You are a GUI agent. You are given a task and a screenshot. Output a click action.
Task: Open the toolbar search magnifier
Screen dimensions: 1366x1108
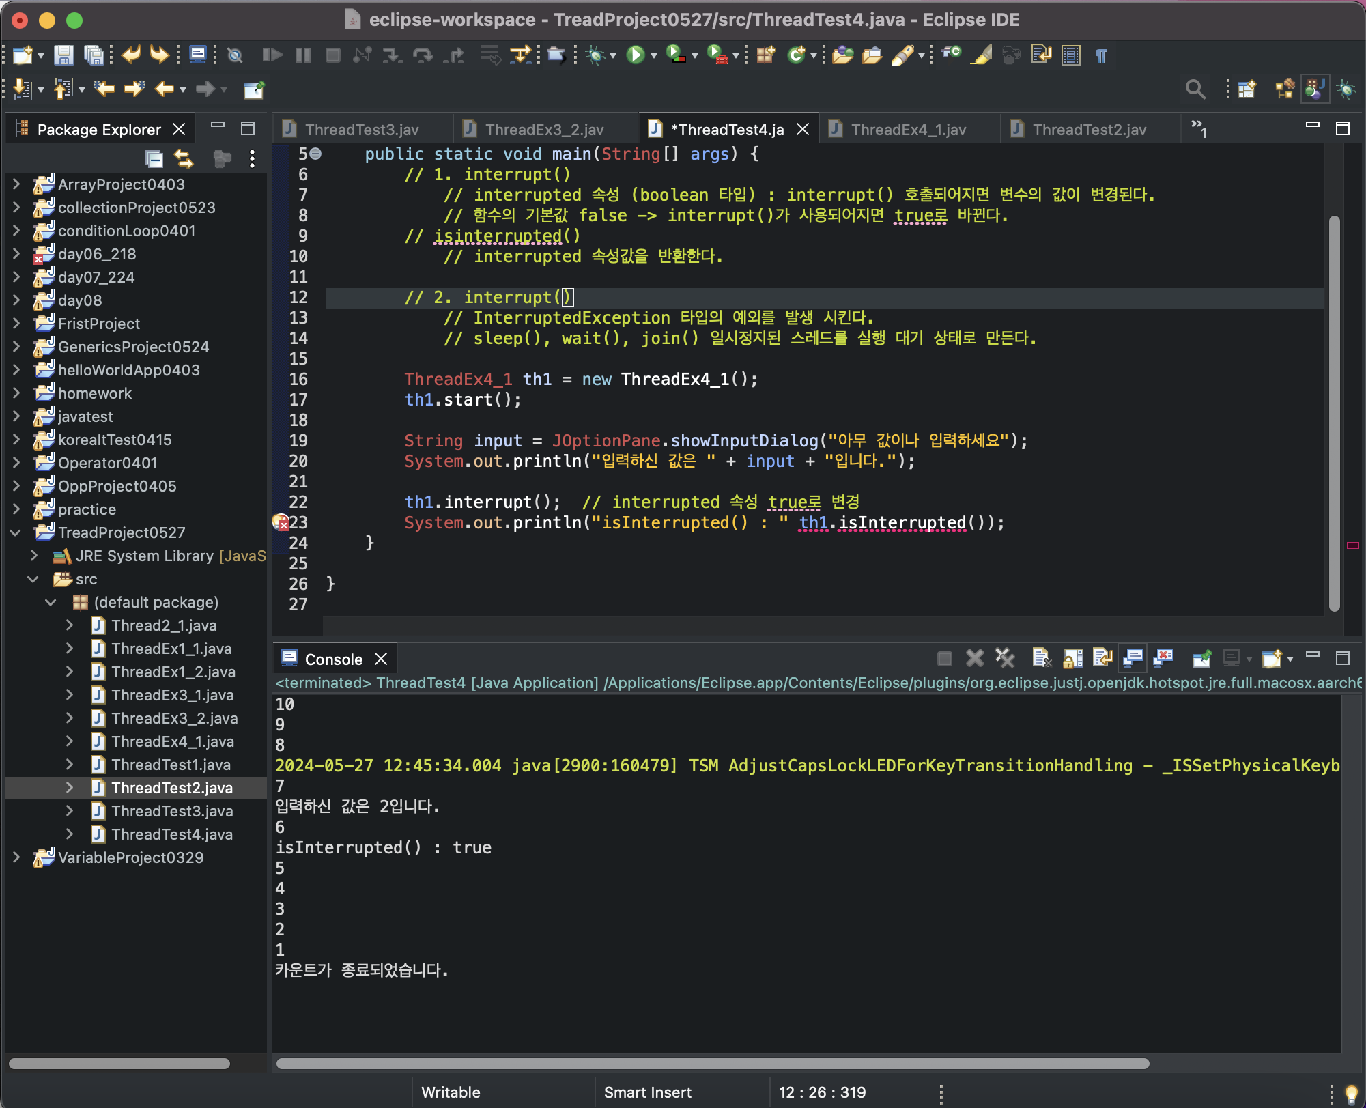(x=1195, y=89)
